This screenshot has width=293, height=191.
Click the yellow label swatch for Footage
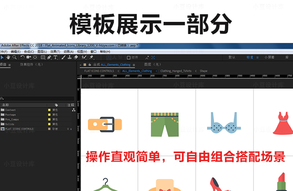[49, 114]
